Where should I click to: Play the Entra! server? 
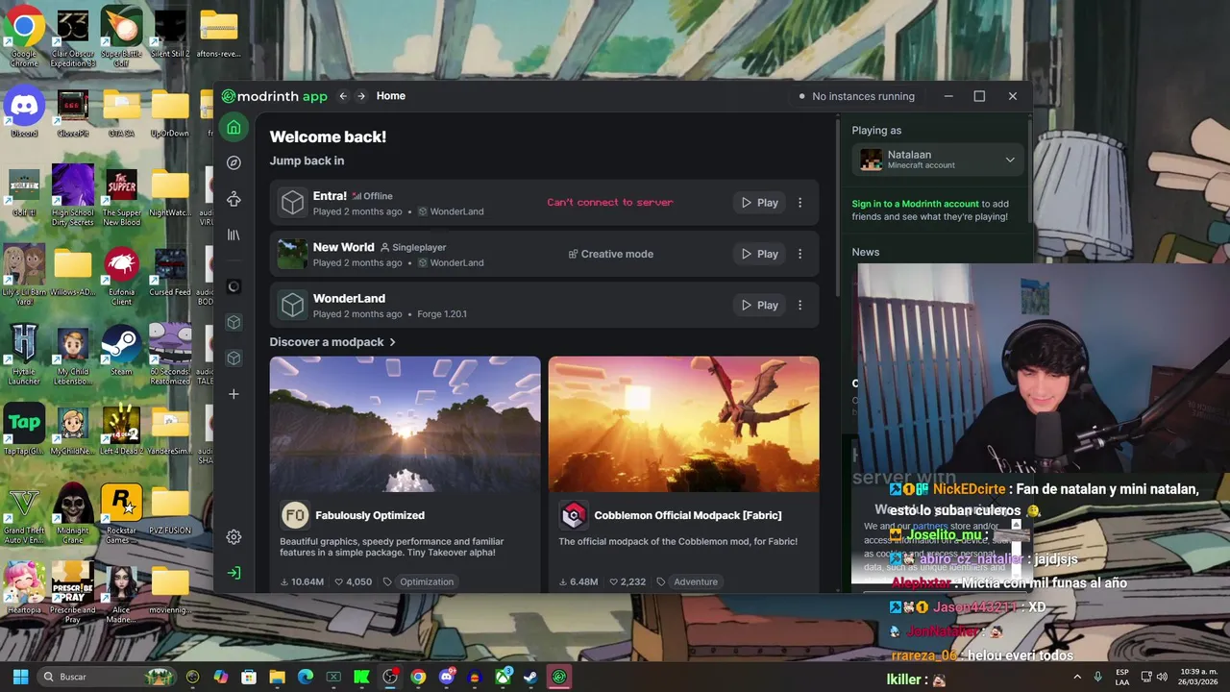pyautogui.click(x=759, y=203)
